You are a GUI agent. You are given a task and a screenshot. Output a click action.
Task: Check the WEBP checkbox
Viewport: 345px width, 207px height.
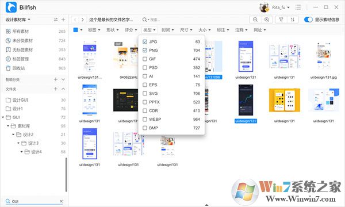click(x=145, y=119)
